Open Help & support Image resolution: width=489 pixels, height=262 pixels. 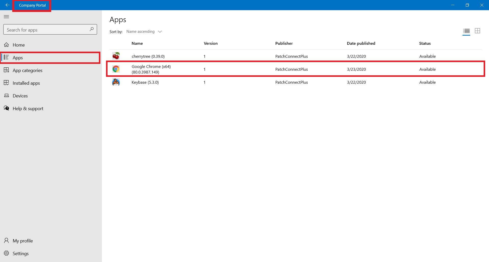28,108
